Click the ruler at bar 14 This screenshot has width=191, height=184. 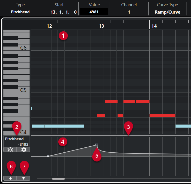click(154, 26)
